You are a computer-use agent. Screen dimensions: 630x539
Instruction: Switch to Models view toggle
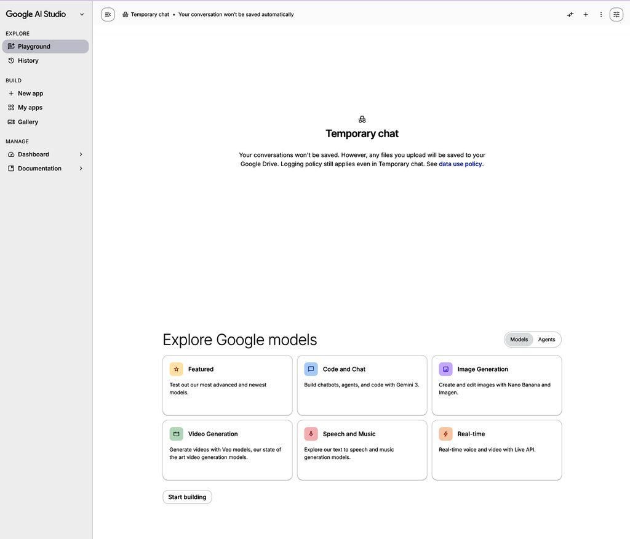pyautogui.click(x=519, y=339)
